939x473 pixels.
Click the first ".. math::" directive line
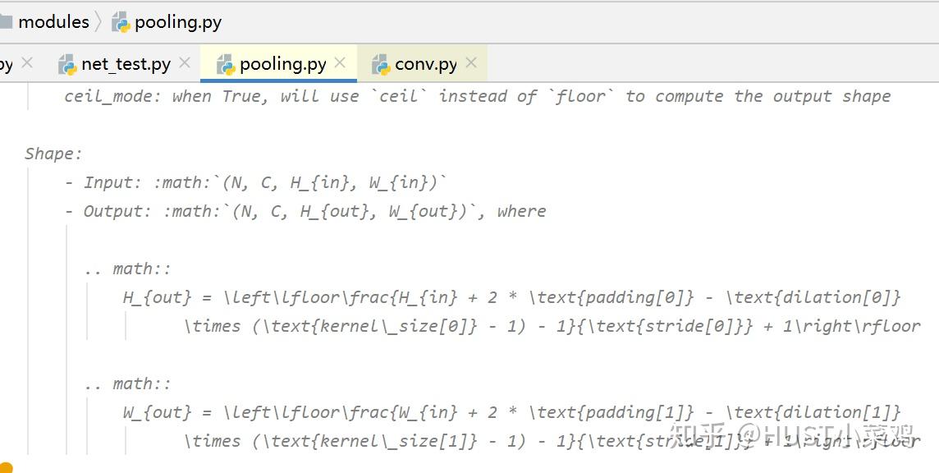click(127, 269)
